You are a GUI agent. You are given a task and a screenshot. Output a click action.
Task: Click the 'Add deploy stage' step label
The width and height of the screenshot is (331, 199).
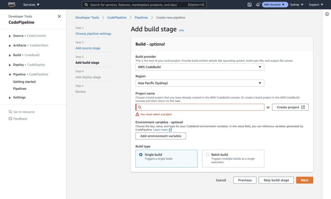pyautogui.click(x=88, y=77)
